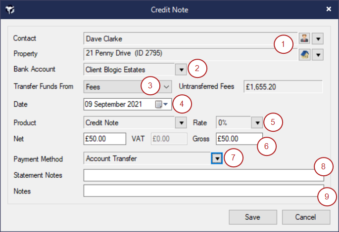
Task: Open the Bank Account dropdown list
Action: (181, 70)
